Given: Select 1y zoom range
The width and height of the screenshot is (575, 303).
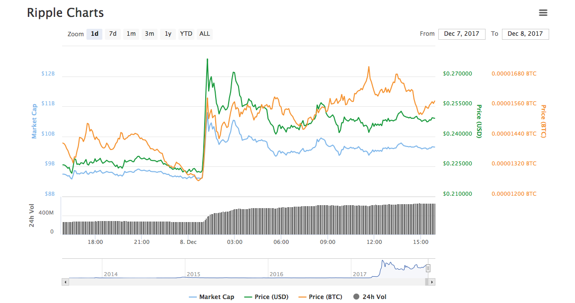Looking at the screenshot, I should click(168, 34).
